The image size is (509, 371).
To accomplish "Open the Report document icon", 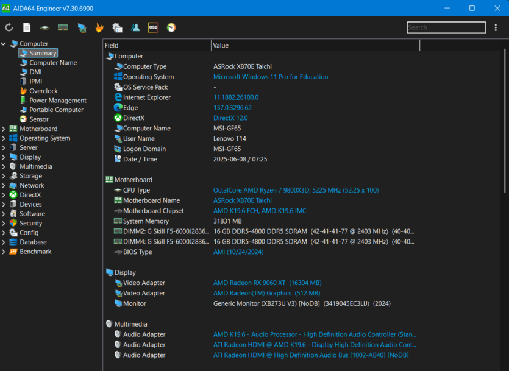I will point(27,27).
